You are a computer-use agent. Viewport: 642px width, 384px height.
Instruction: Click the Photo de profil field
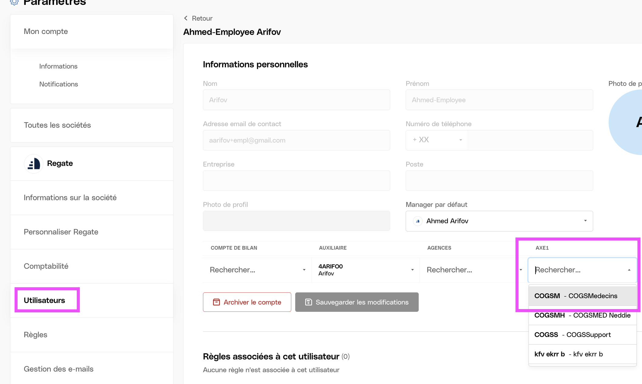click(296, 221)
